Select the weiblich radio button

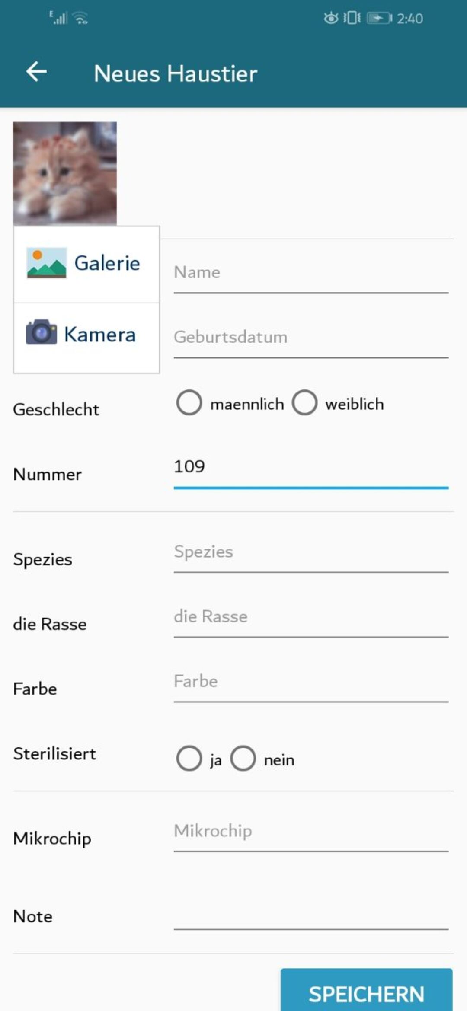(x=304, y=403)
